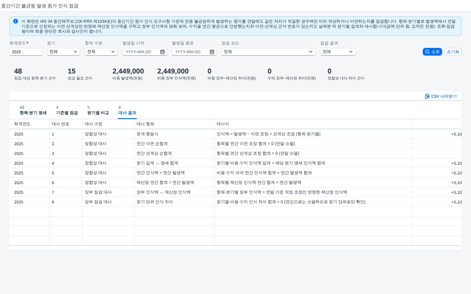This screenshot has height=294, width=471.
Task: Click the 점검 필요 건수 value 15
Action: 72,71
